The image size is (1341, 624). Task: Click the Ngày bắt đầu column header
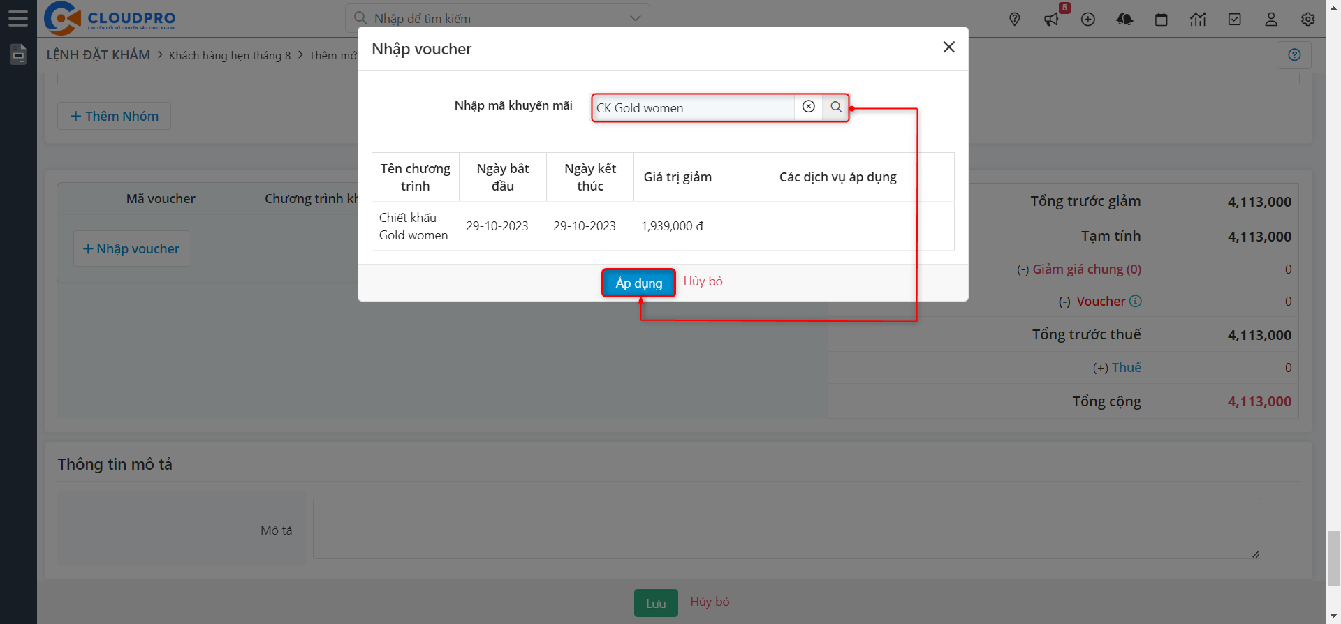pyautogui.click(x=503, y=177)
